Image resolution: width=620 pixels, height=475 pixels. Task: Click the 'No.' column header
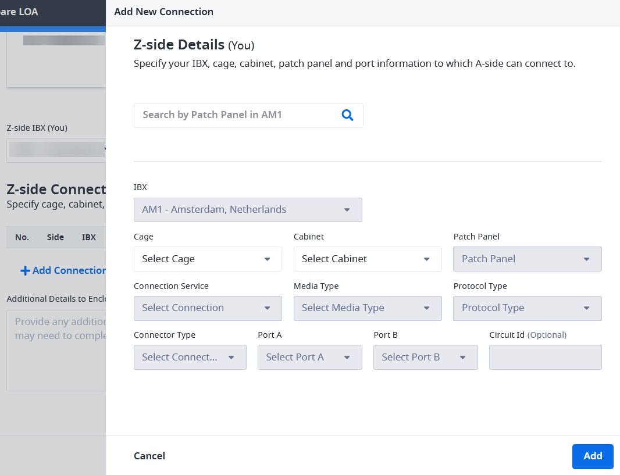point(22,237)
